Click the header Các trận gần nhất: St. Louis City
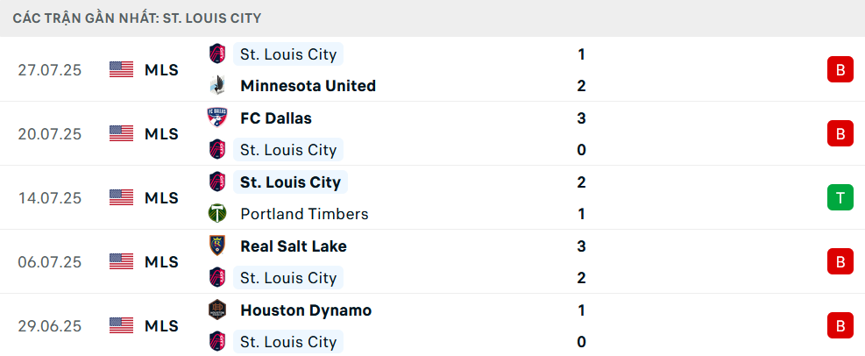 [137, 18]
